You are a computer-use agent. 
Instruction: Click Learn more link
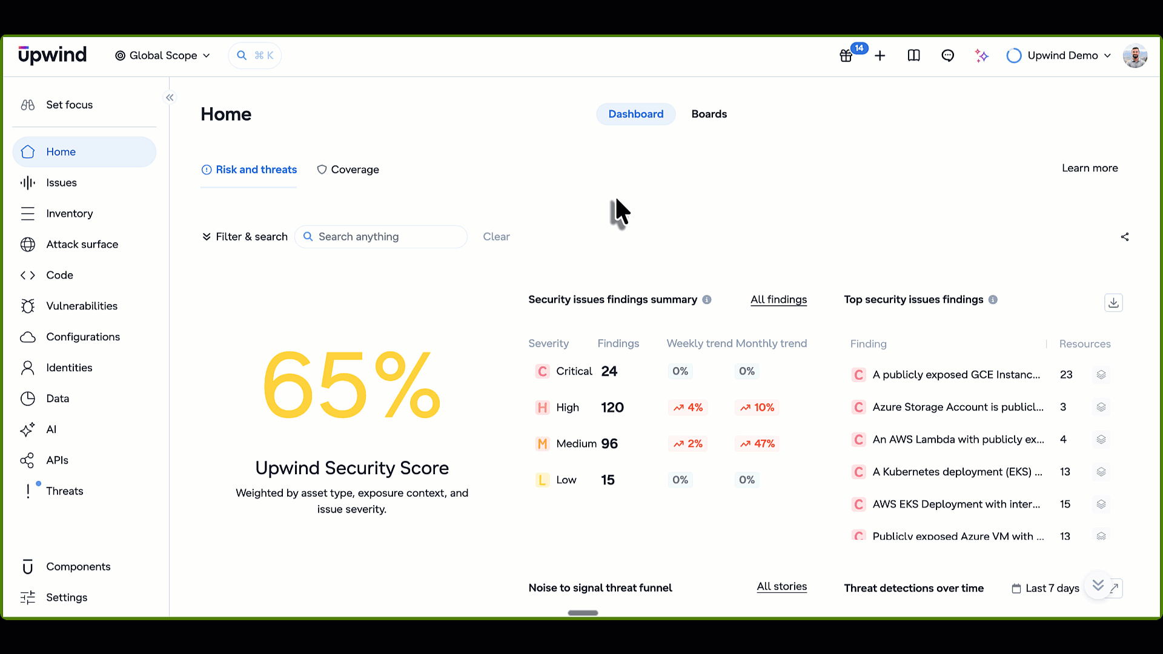tap(1090, 168)
